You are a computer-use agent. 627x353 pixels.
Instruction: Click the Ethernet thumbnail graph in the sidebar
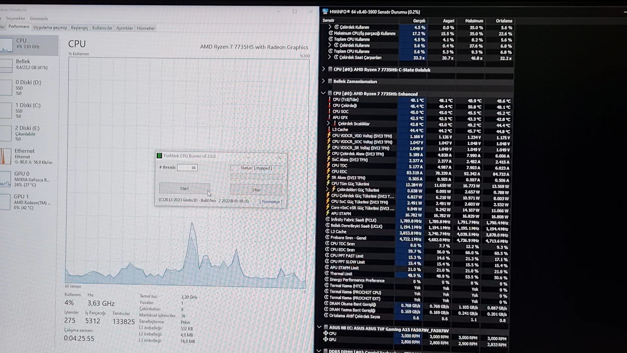point(6,156)
